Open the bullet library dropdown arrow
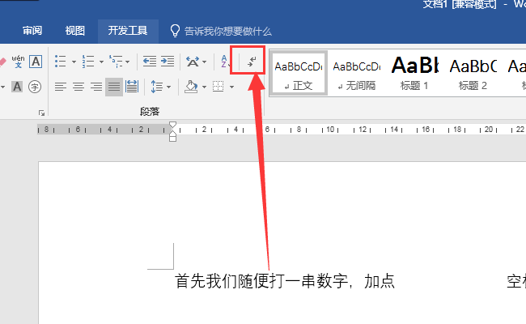Viewport: 526px width, 324px height. pyautogui.click(x=74, y=62)
